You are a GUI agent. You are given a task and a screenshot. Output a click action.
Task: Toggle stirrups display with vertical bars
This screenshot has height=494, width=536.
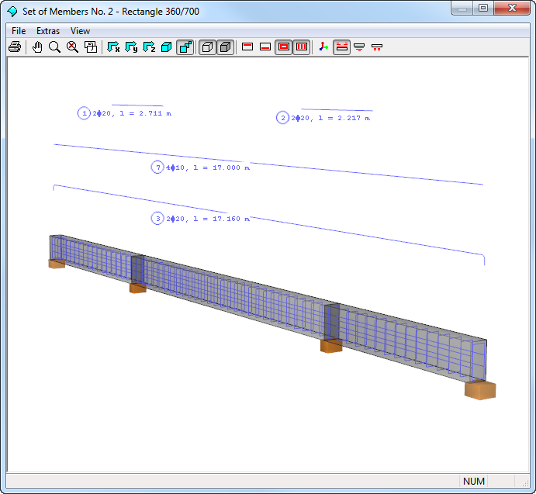click(x=302, y=47)
